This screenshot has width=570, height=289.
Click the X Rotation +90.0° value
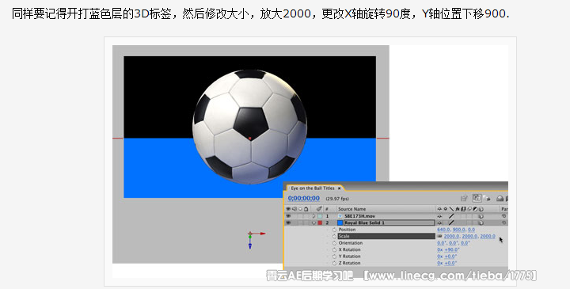(452, 249)
